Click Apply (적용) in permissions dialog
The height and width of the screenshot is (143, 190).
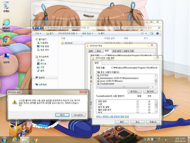click(x=153, y=122)
